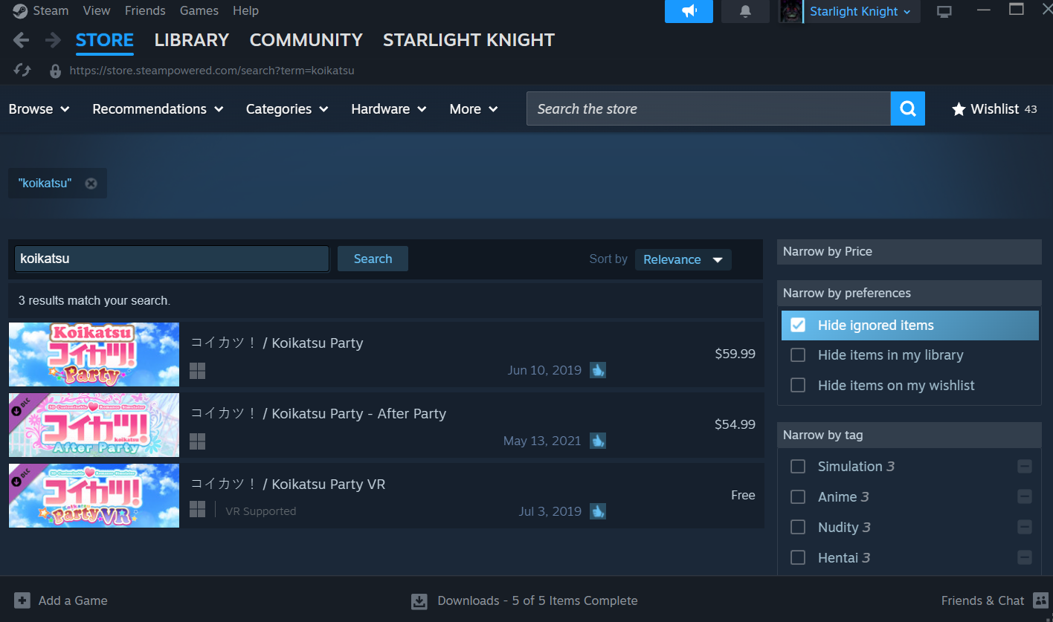This screenshot has width=1053, height=622.
Task: Click the After Party banner thumbnail
Action: coord(94,425)
